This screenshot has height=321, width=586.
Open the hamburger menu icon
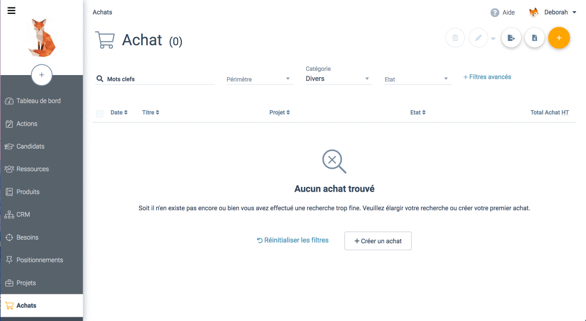(x=11, y=11)
